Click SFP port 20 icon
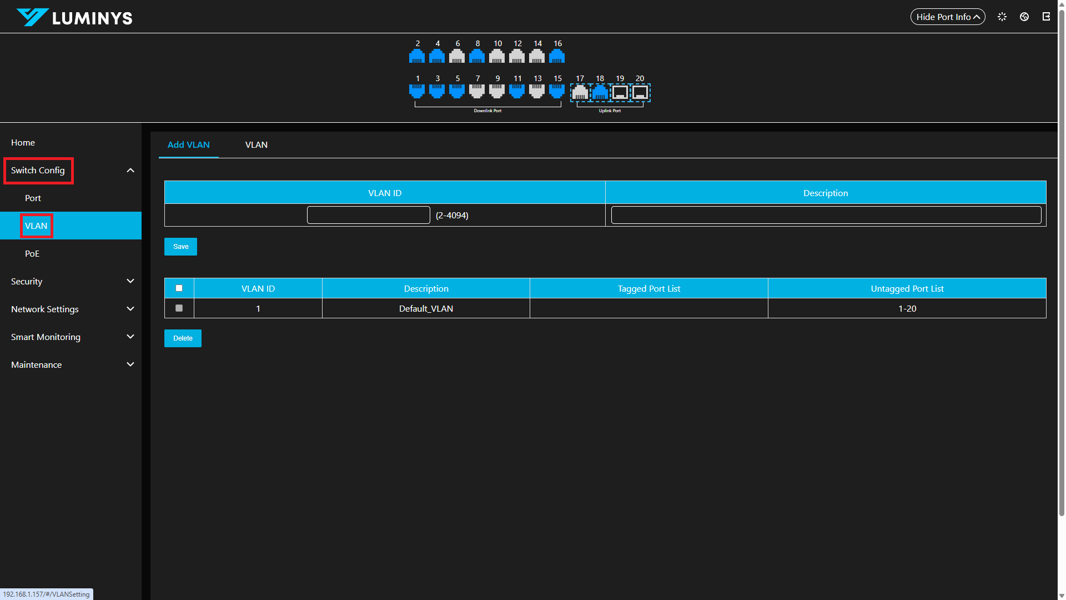 click(x=640, y=92)
